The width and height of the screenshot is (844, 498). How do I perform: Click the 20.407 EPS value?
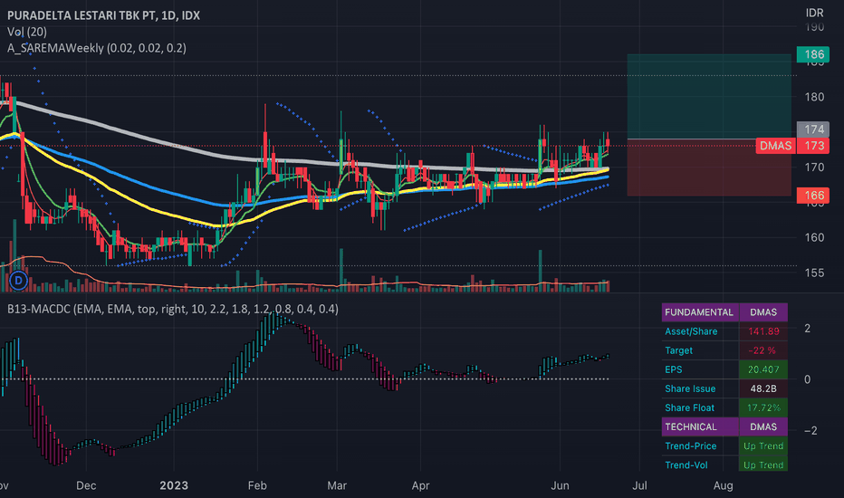click(763, 369)
